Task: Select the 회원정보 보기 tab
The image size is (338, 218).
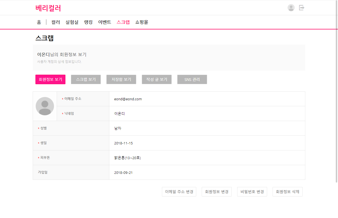Action: click(50, 79)
